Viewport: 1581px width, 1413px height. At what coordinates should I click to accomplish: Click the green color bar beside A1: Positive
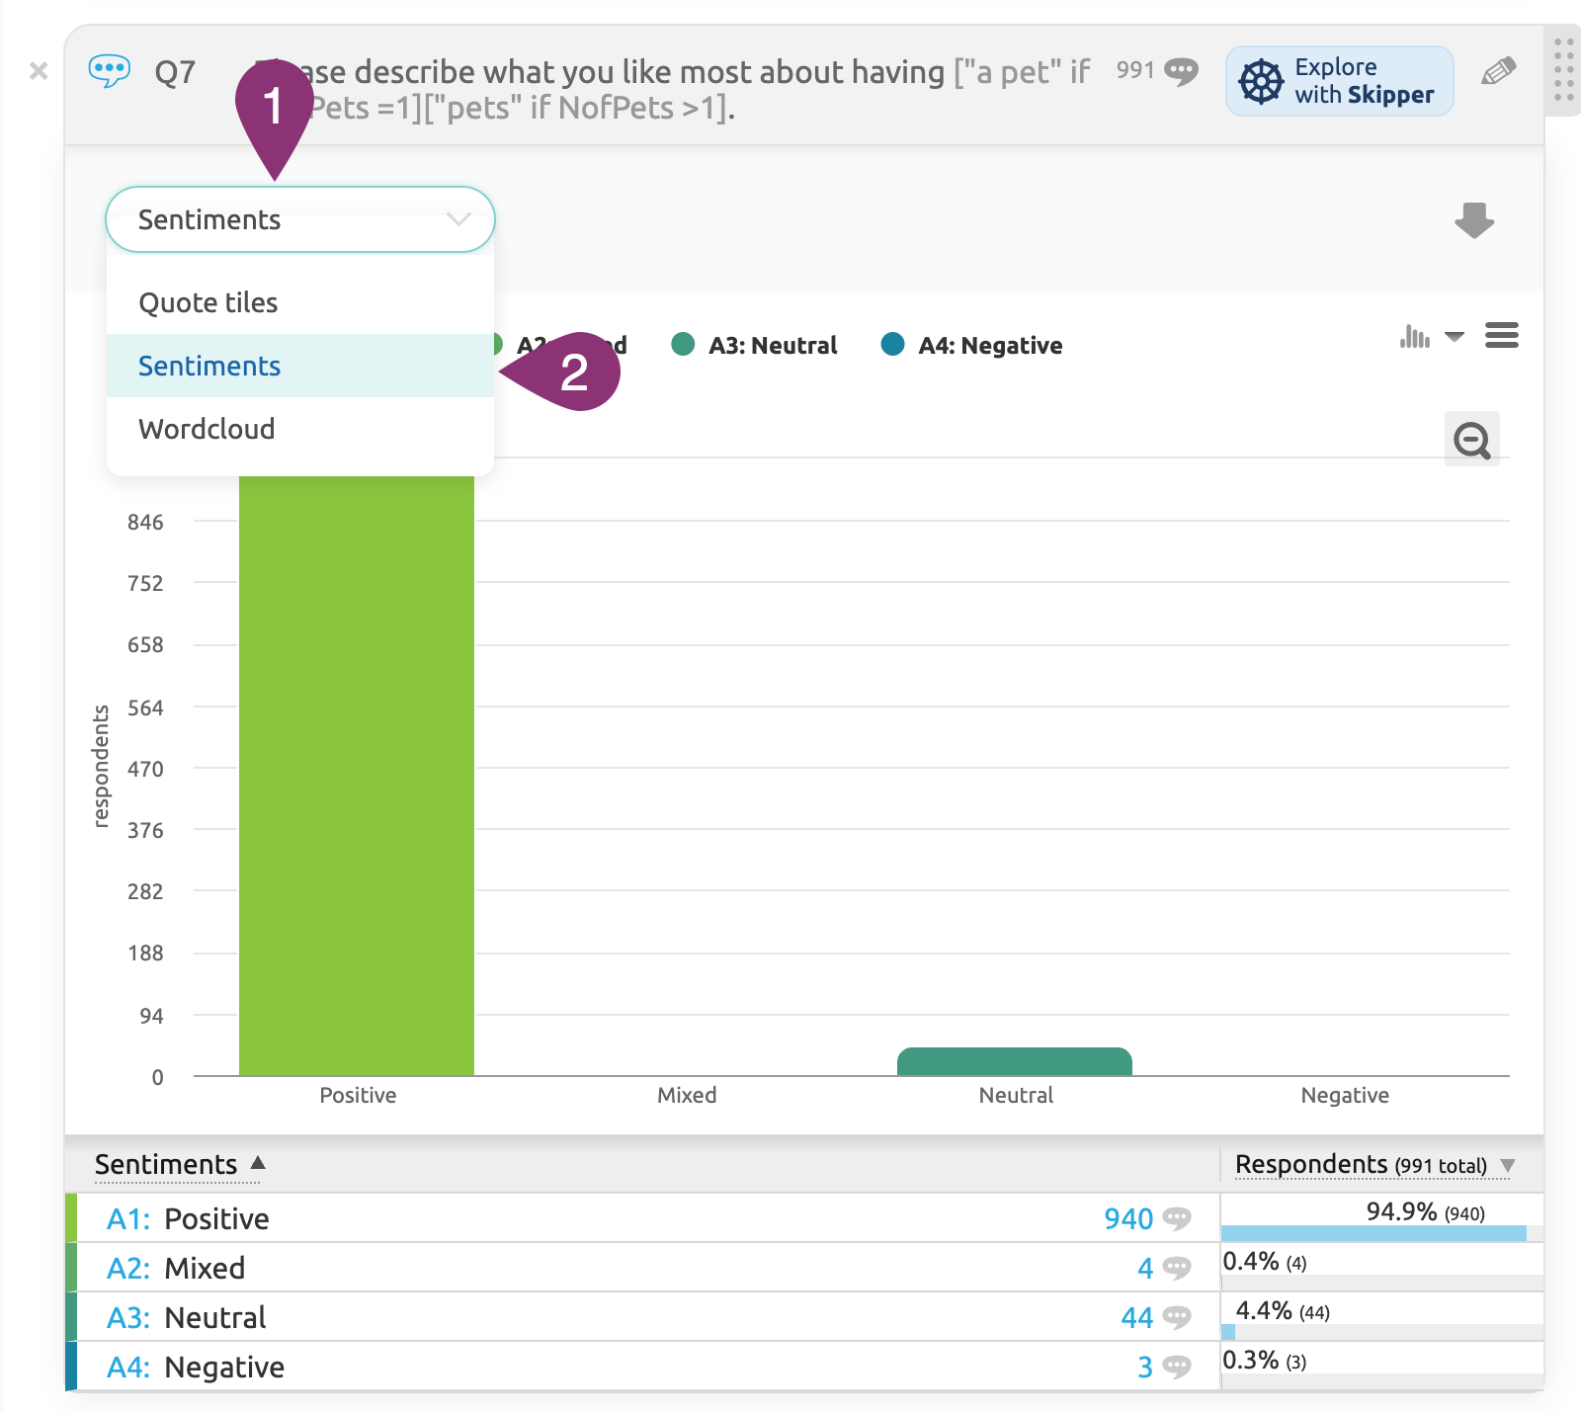[x=73, y=1218]
